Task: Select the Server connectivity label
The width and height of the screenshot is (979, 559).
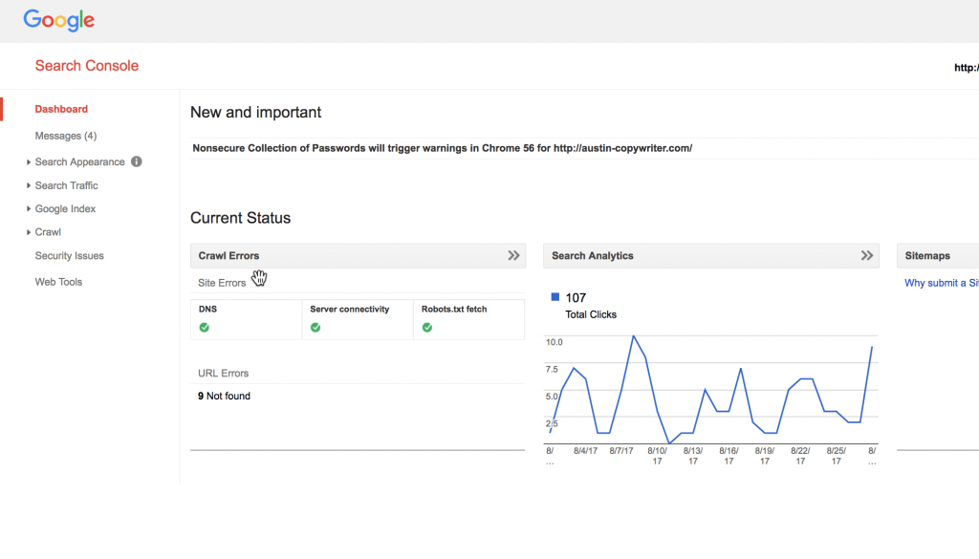Action: point(350,310)
